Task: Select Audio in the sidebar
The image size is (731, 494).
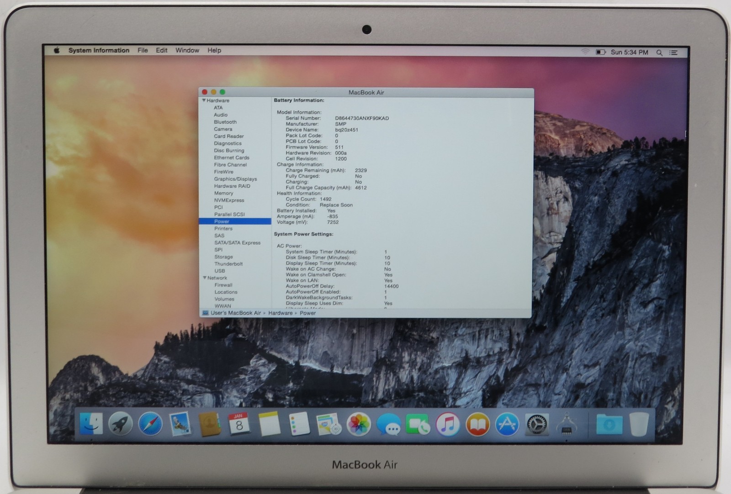Action: coord(220,115)
